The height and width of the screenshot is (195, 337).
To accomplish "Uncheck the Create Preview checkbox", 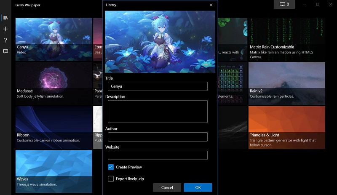I will (111, 167).
